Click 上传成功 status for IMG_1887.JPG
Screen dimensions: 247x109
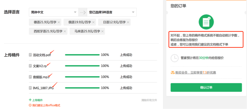126,88
